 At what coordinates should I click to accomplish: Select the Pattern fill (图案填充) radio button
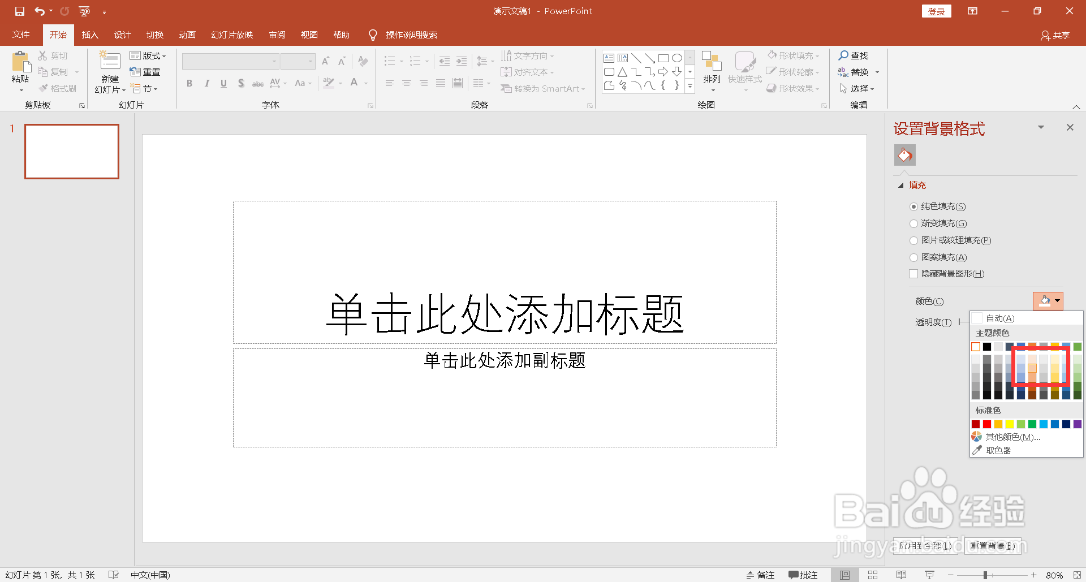coord(913,257)
